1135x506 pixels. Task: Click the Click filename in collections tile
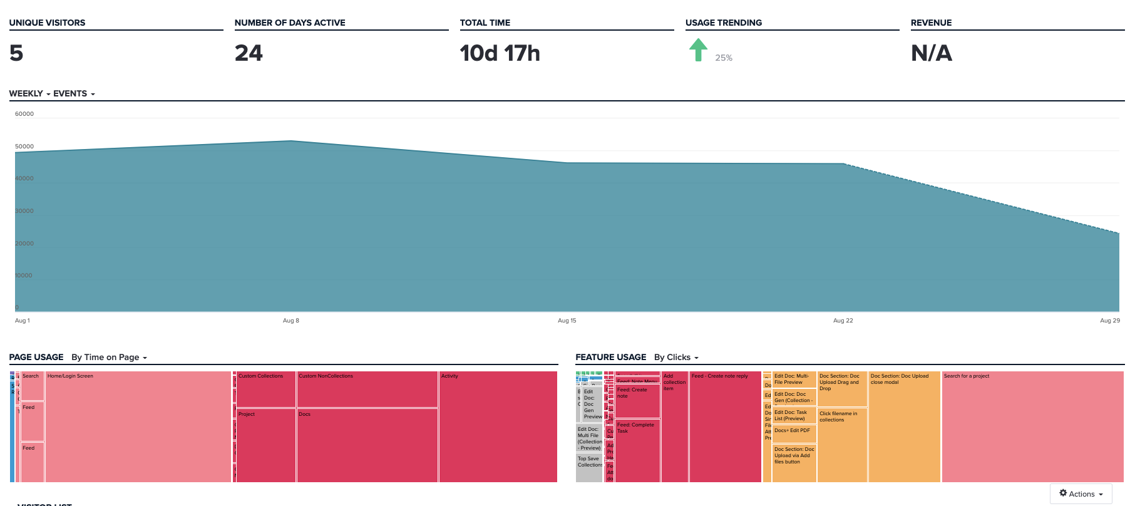pos(842,445)
